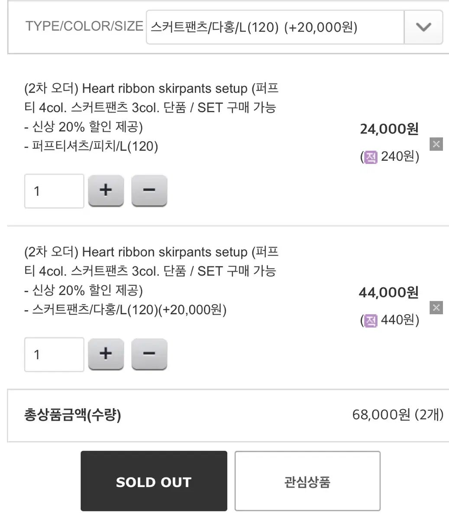Click the SOLD OUT button
Image resolution: width=449 pixels, height=520 pixels.
coord(154,481)
